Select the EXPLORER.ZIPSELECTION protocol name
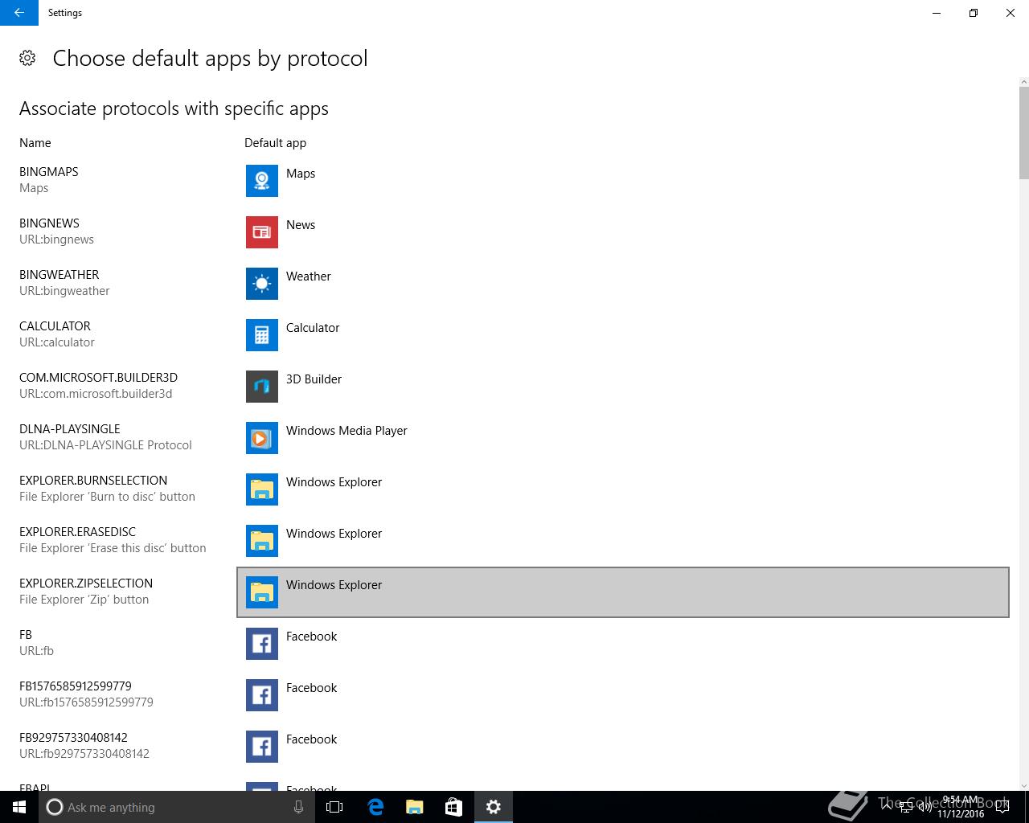Image resolution: width=1029 pixels, height=823 pixels. pos(86,583)
